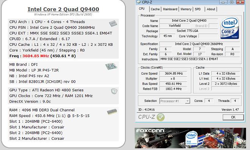Click the empty Core Voltage field

point(208,36)
